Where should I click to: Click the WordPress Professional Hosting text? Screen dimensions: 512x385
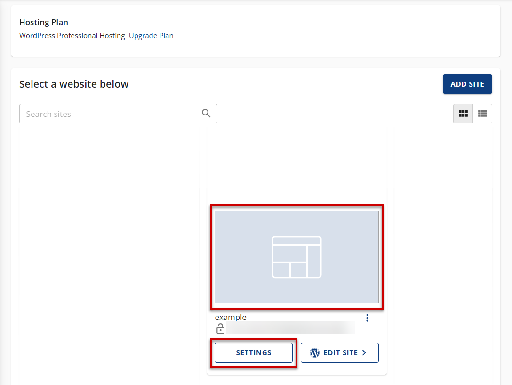[72, 36]
